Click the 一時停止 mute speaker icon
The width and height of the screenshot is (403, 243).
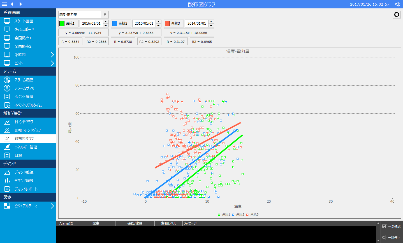pyautogui.click(x=385, y=237)
